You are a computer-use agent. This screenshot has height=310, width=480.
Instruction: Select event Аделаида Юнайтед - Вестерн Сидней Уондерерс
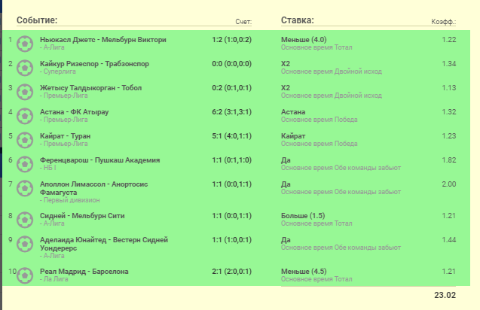click(104, 244)
